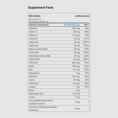Click the Niacin (nicotinamide) row
The height and width of the screenshot is (118, 118).
coord(59,49)
